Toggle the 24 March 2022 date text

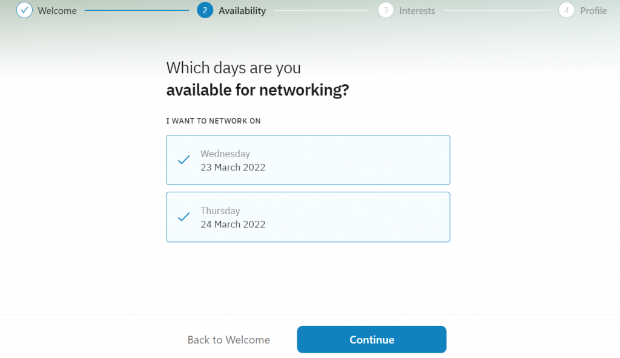click(233, 224)
